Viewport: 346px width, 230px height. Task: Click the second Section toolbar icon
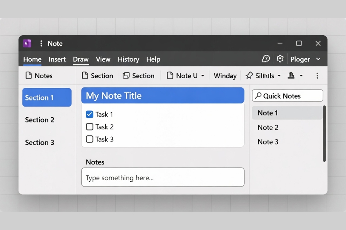click(x=126, y=76)
